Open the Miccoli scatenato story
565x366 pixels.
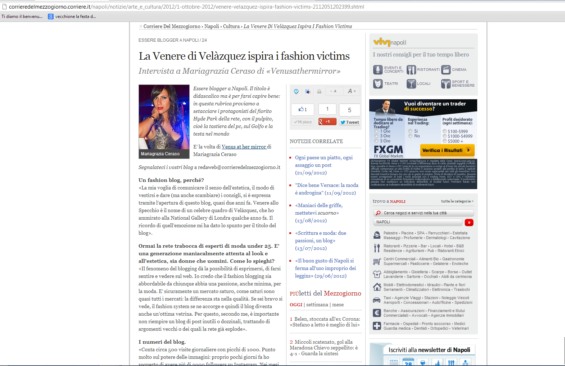point(324,348)
